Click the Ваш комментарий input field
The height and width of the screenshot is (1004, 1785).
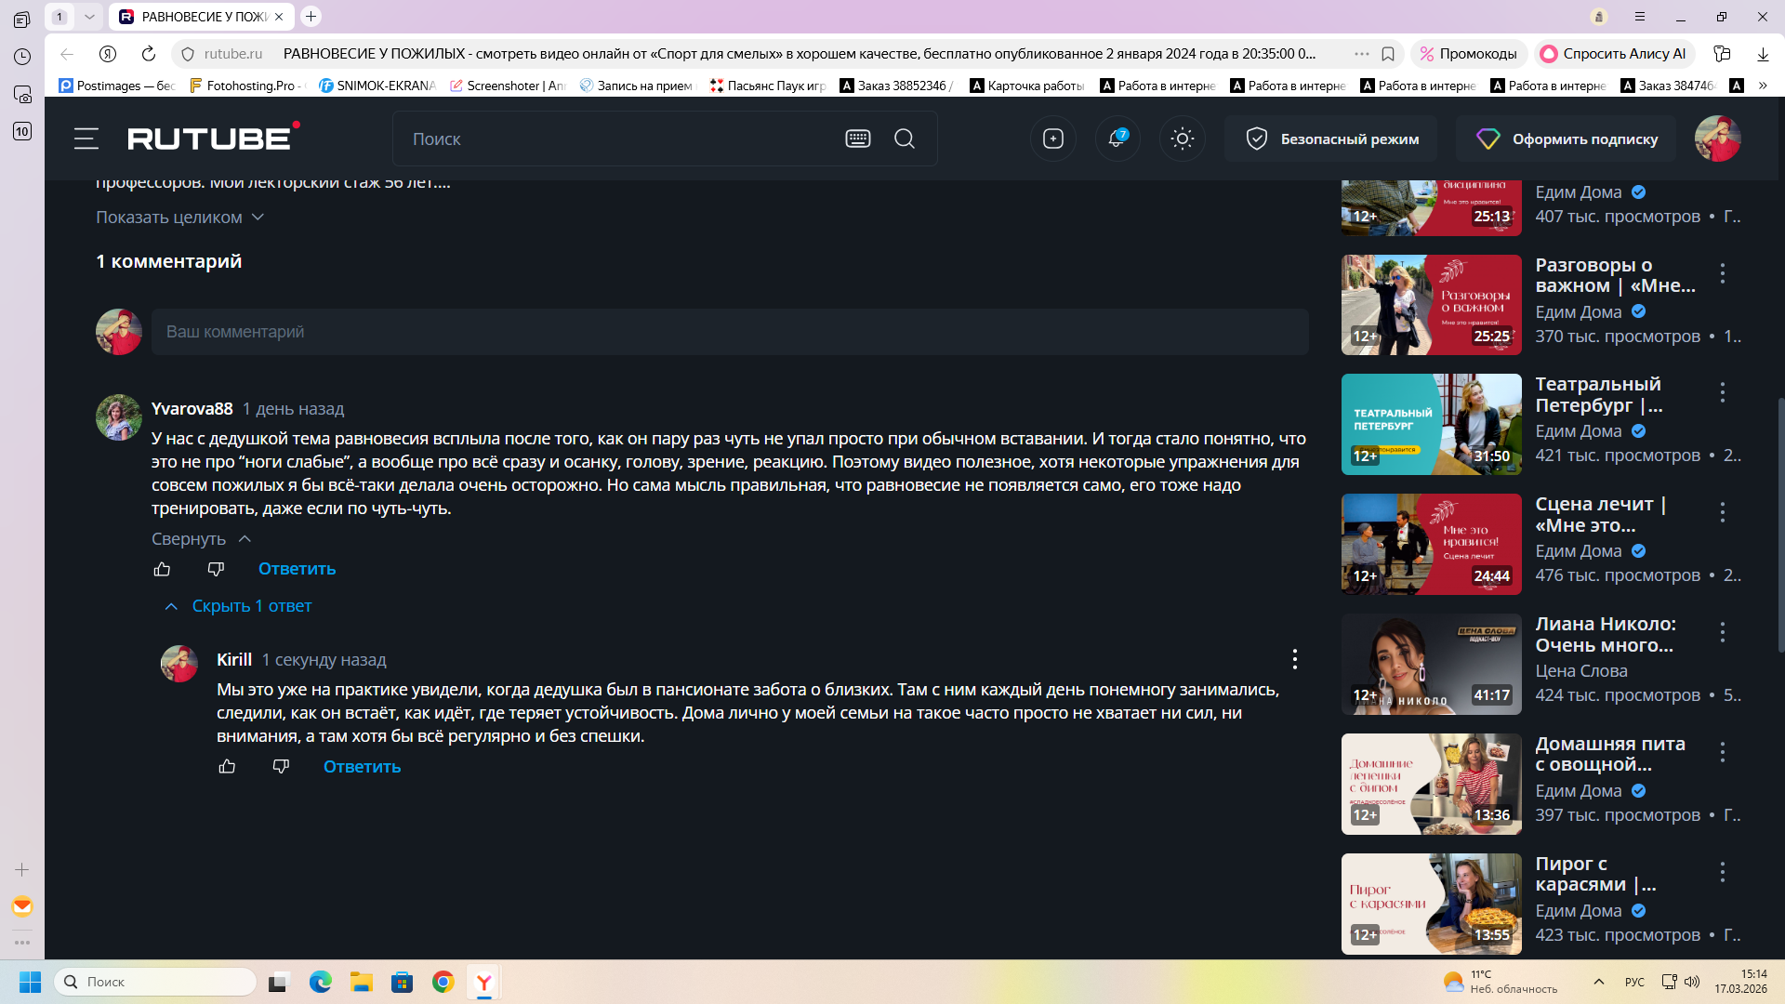pyautogui.click(x=729, y=332)
